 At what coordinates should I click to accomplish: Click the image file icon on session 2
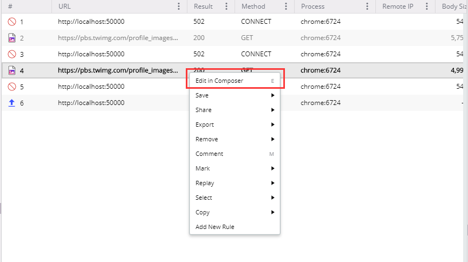pyautogui.click(x=12, y=38)
